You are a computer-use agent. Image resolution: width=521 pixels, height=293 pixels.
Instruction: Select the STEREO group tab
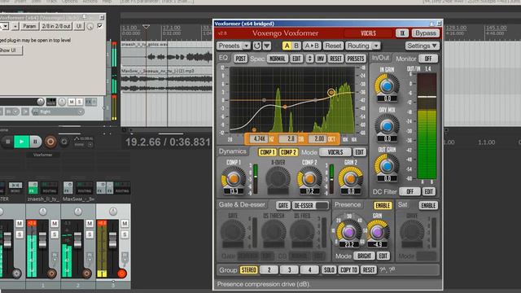coord(248,269)
